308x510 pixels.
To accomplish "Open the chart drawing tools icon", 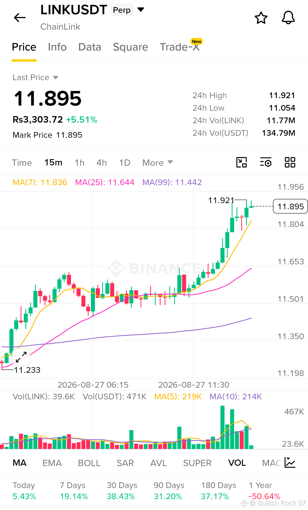I will (242, 163).
